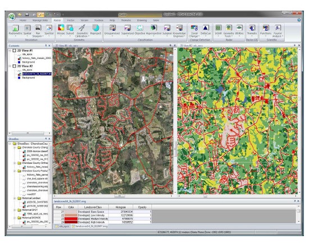Open Unsupervised classification
Image resolution: width=309 pixels, height=247 pixels.
[x=112, y=30]
